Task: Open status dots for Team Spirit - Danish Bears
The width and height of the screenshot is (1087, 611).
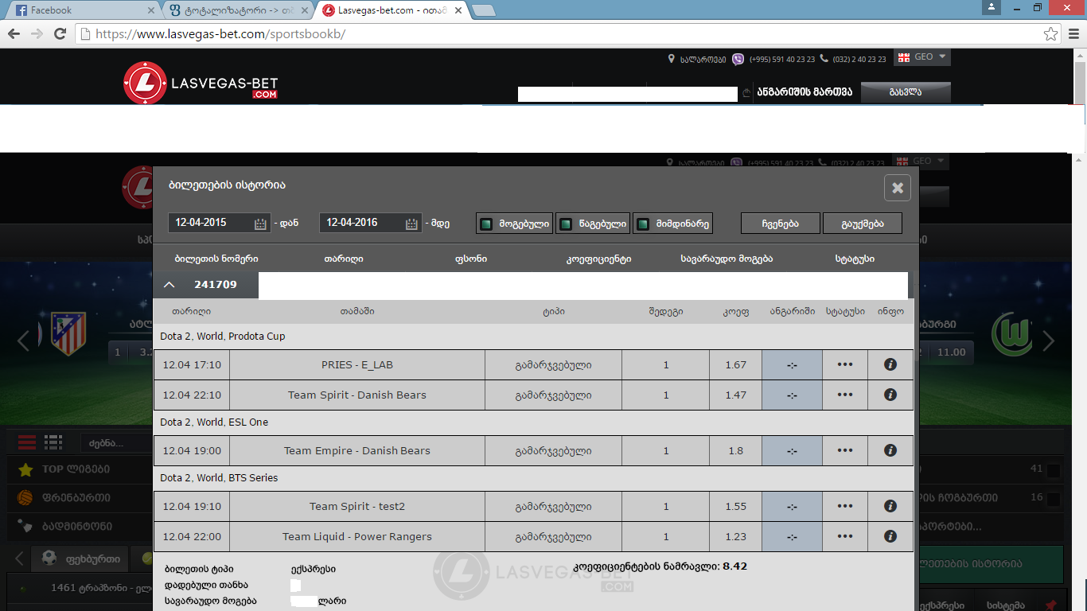Action: 845,395
